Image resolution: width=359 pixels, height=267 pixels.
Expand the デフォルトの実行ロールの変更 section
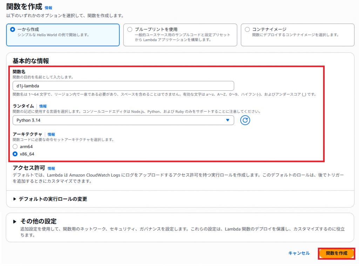[53, 199]
